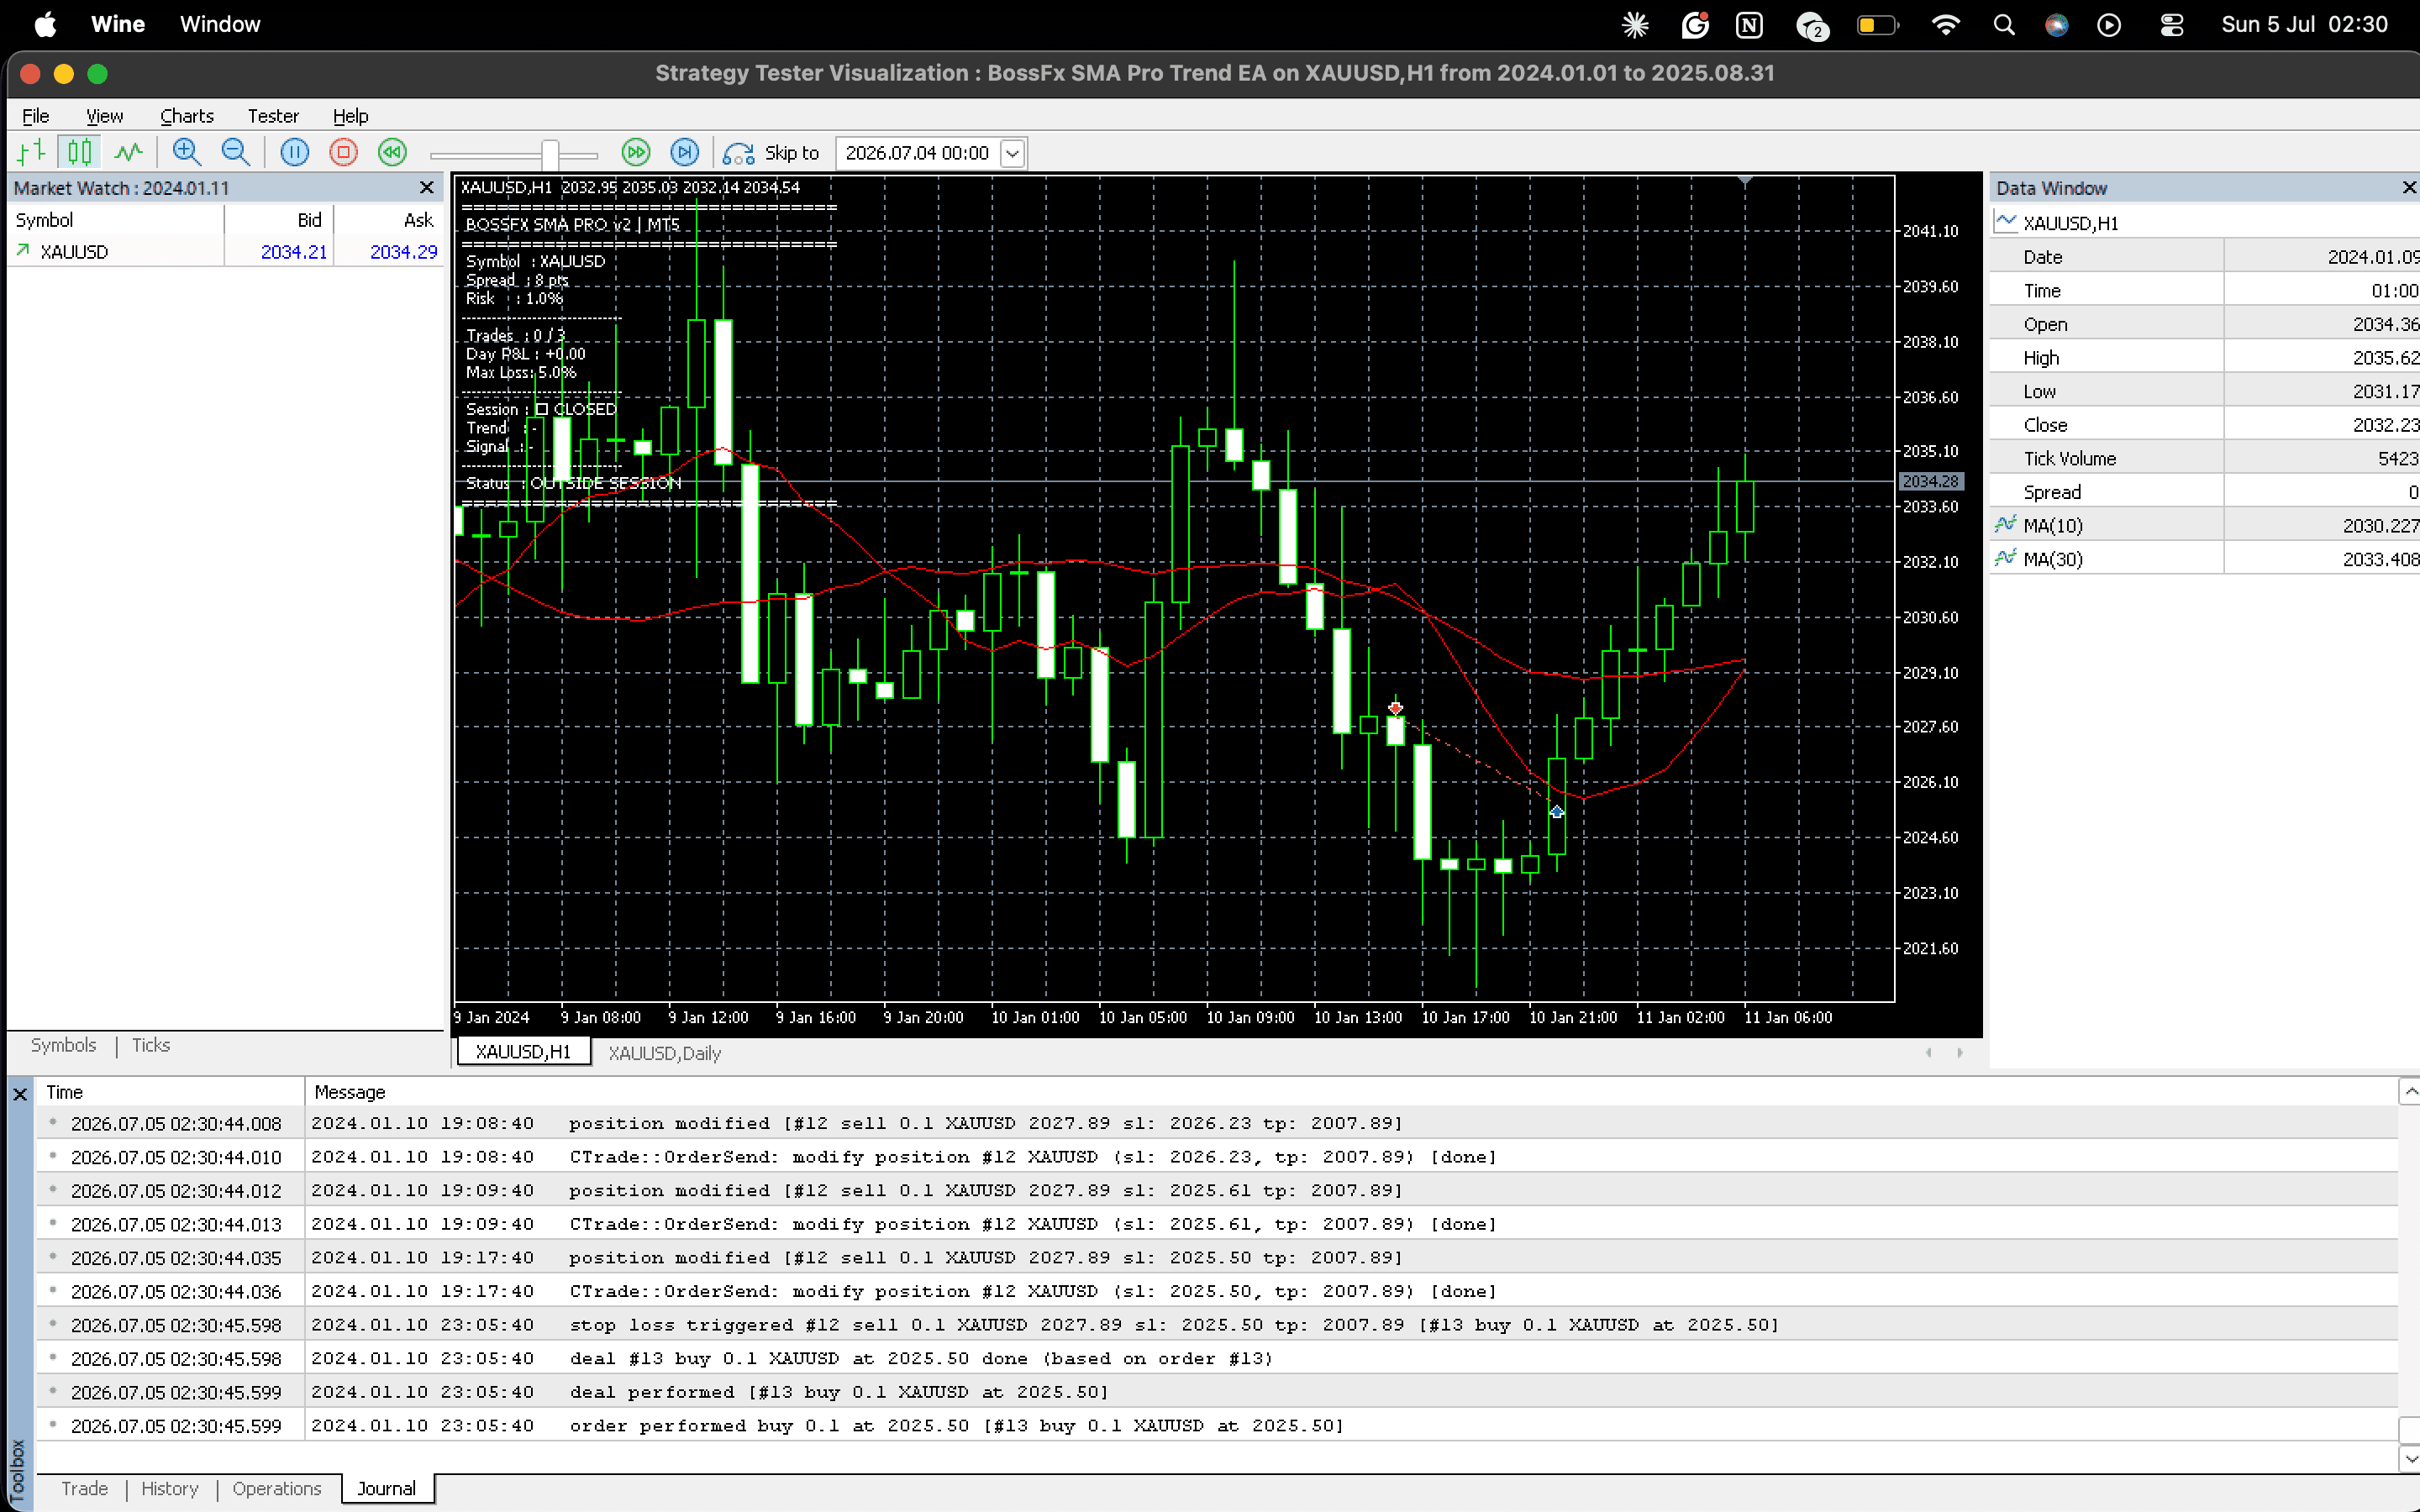The width and height of the screenshot is (2420, 1512).
Task: Open the Window menu in menu bar
Action: point(220,24)
